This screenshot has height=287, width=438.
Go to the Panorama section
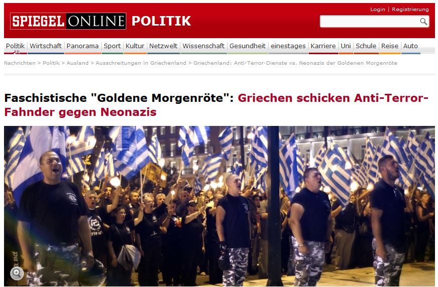click(82, 46)
